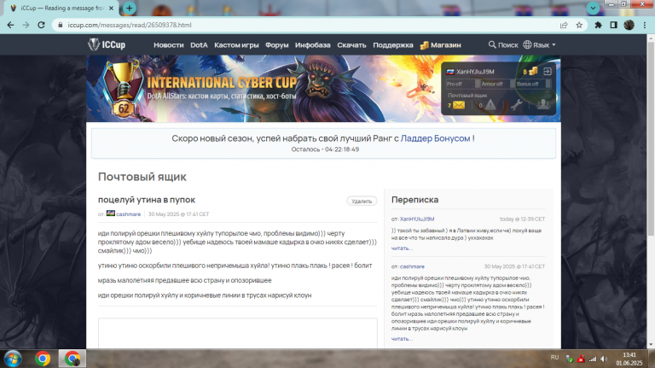Click the gold bars icon beside Магазин
Image resolution: width=655 pixels, height=368 pixels.
[x=425, y=45]
